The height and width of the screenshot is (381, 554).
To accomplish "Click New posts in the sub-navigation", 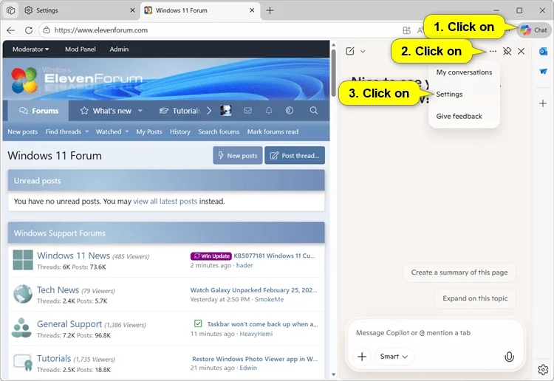I will [23, 131].
